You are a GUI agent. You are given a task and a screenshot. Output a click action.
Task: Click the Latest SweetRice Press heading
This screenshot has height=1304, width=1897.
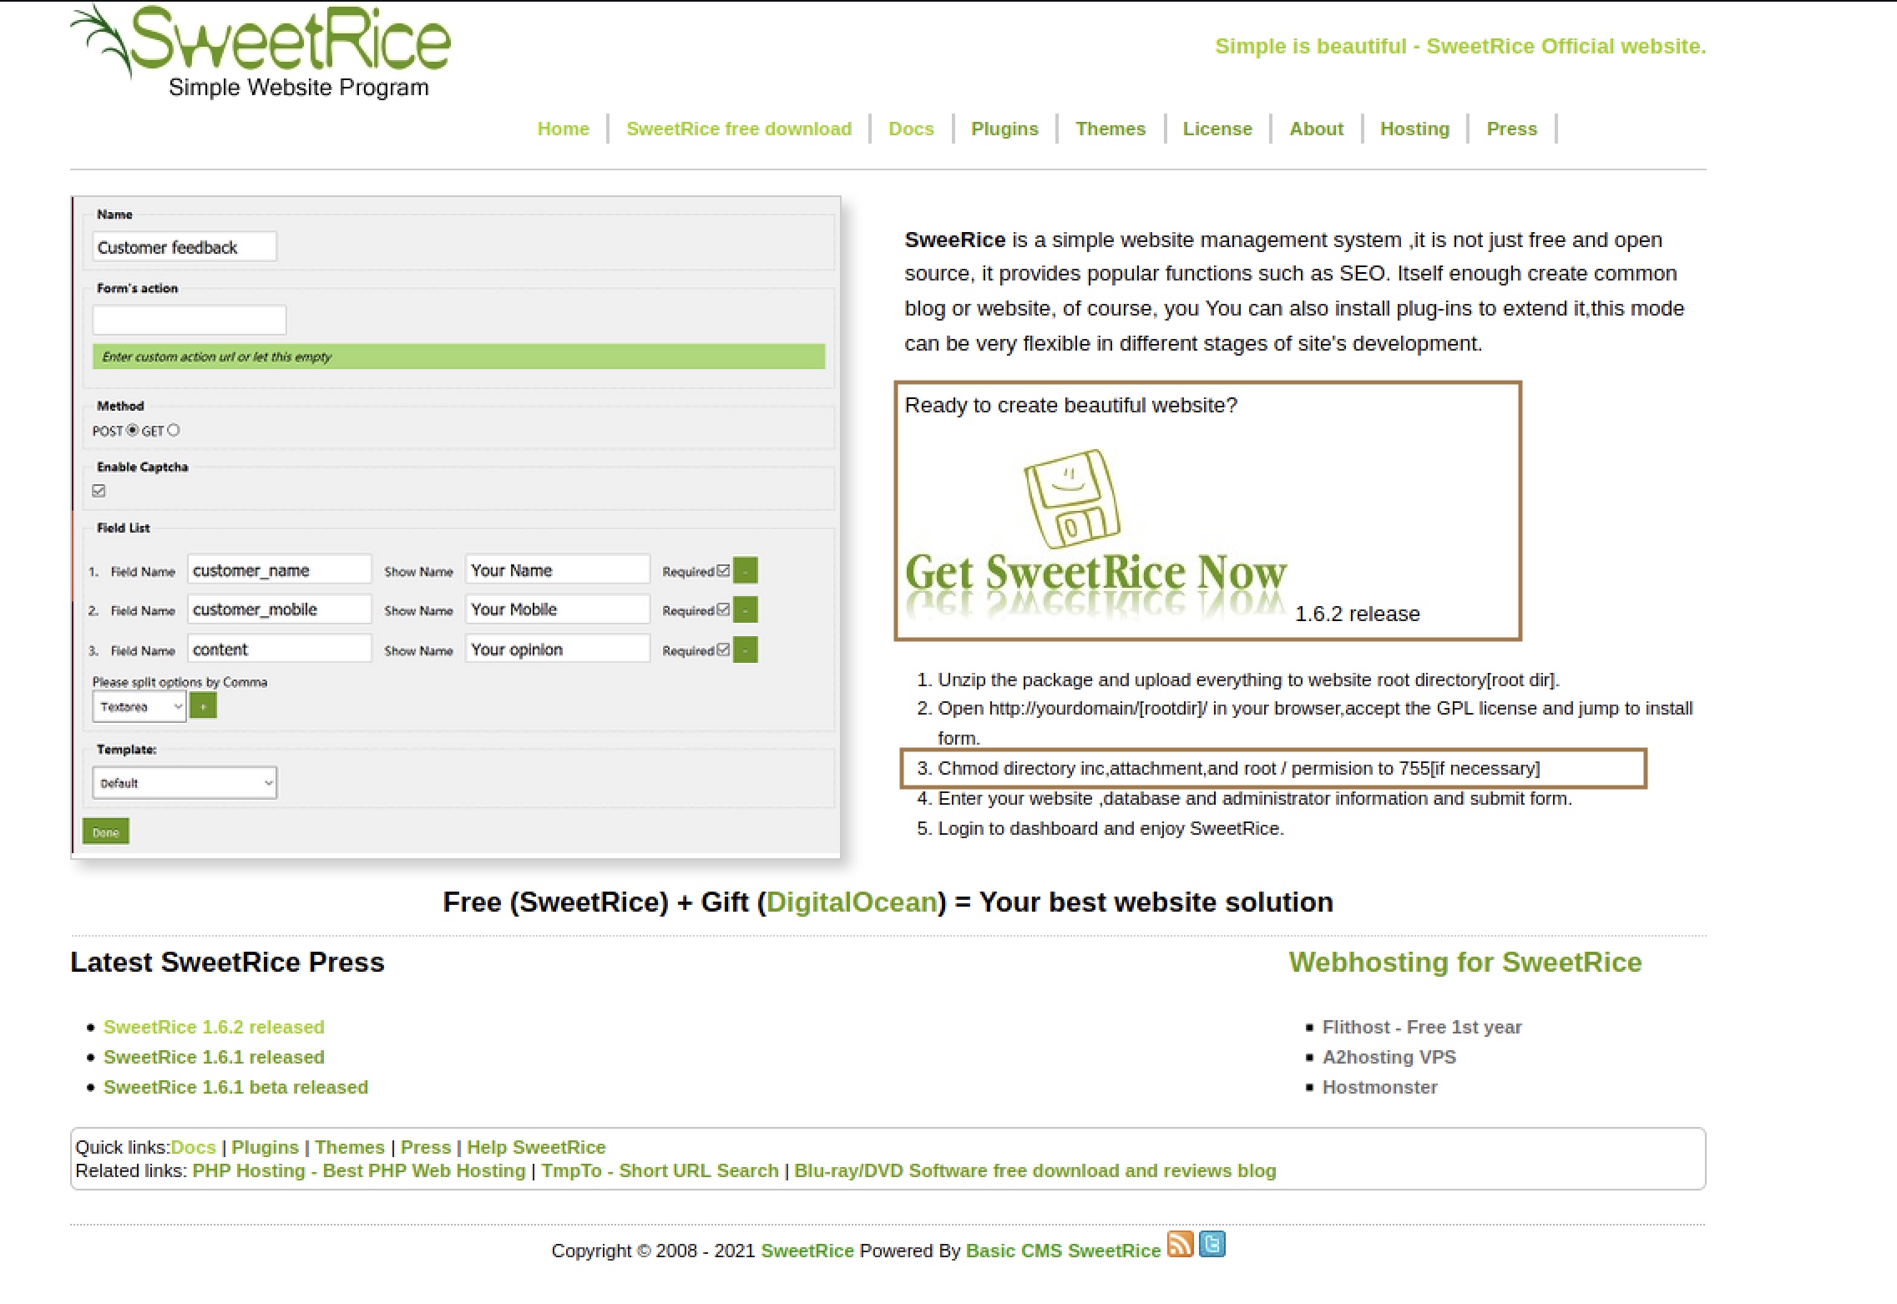[227, 962]
